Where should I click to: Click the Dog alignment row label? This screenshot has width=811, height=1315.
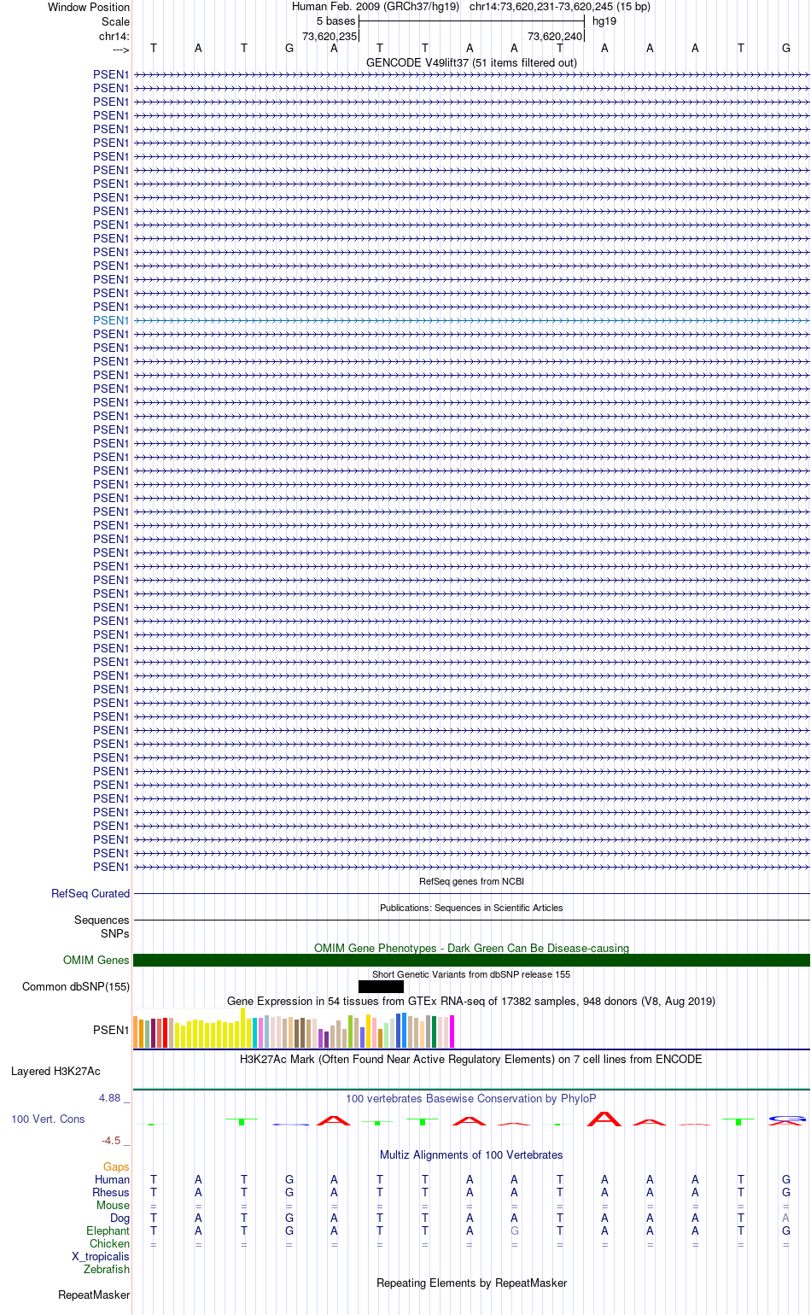[x=120, y=1218]
